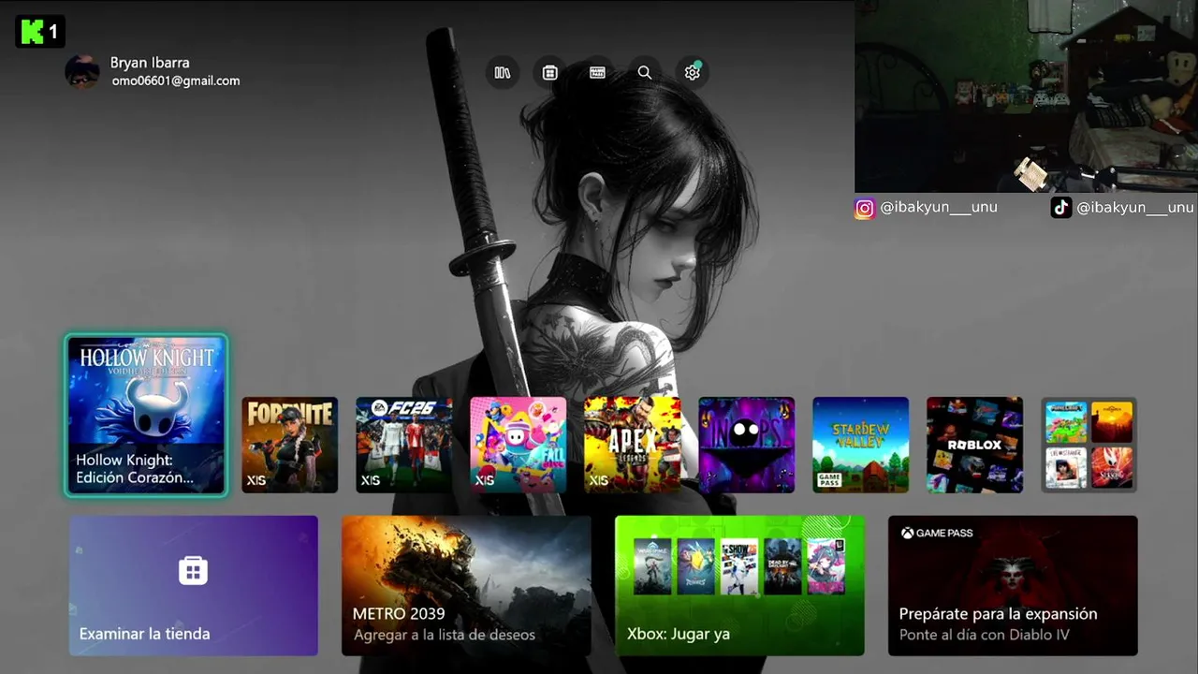Select the Bryan Ibarra name text
This screenshot has width=1198, height=674.
click(x=150, y=63)
